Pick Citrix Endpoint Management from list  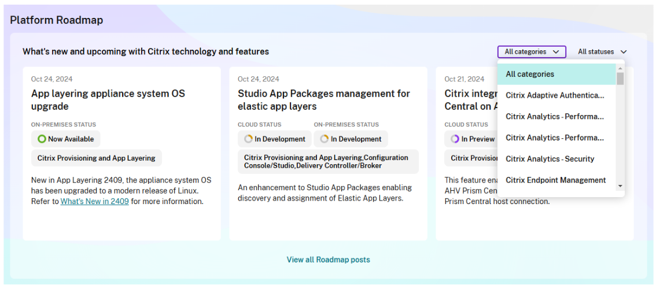[x=555, y=180]
